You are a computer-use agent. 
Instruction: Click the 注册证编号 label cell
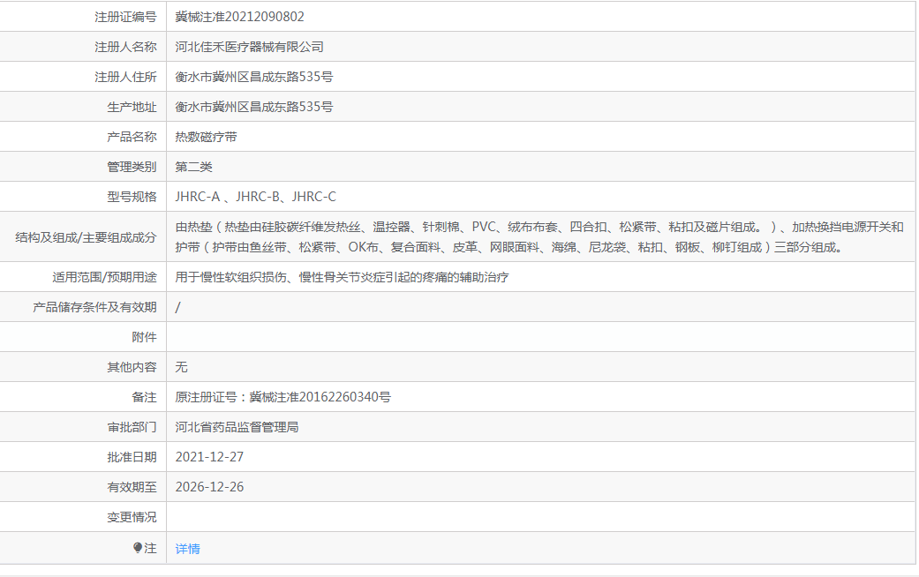click(x=83, y=17)
